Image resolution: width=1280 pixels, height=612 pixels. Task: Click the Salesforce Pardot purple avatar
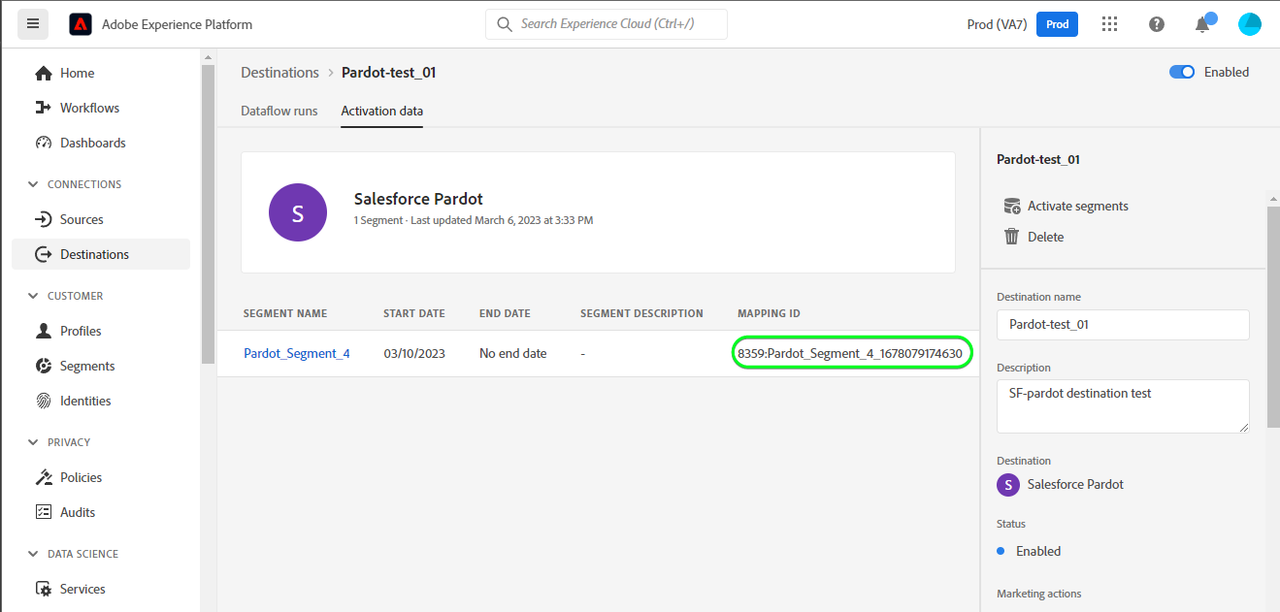298,212
